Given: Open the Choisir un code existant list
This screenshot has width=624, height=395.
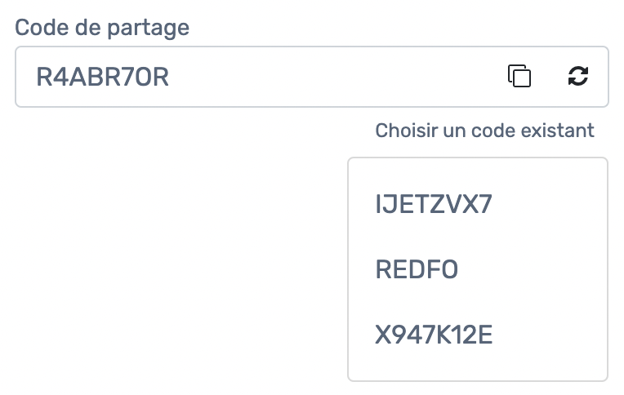Looking at the screenshot, I should tap(484, 131).
